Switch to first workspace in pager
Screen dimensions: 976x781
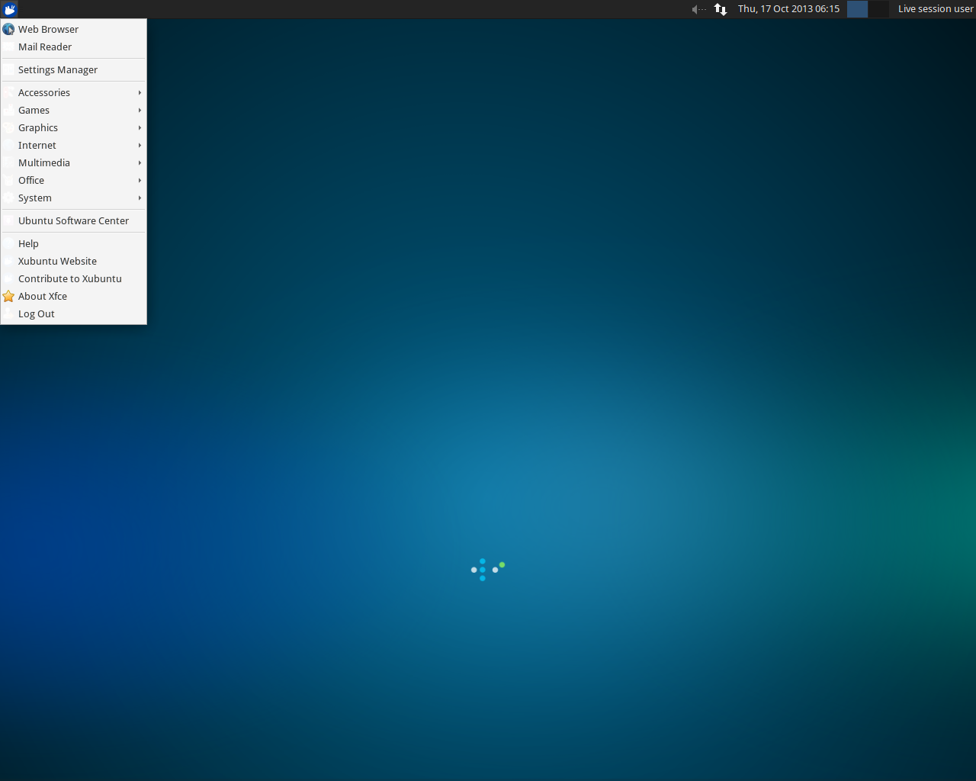pos(857,9)
